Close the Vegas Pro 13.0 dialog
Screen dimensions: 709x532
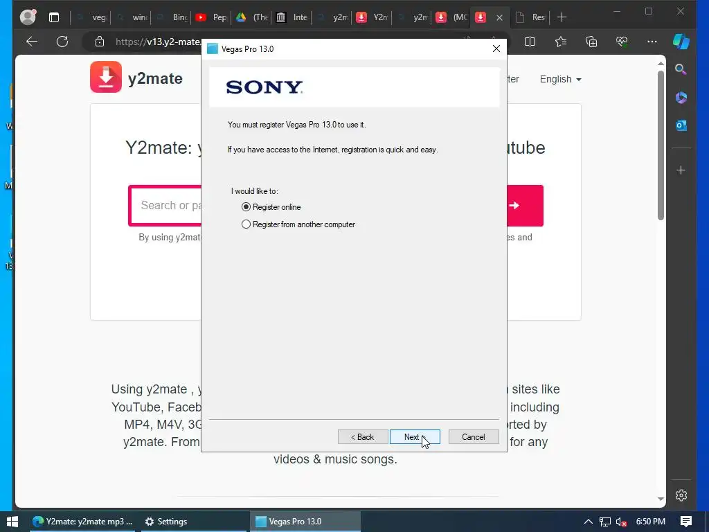tap(496, 49)
